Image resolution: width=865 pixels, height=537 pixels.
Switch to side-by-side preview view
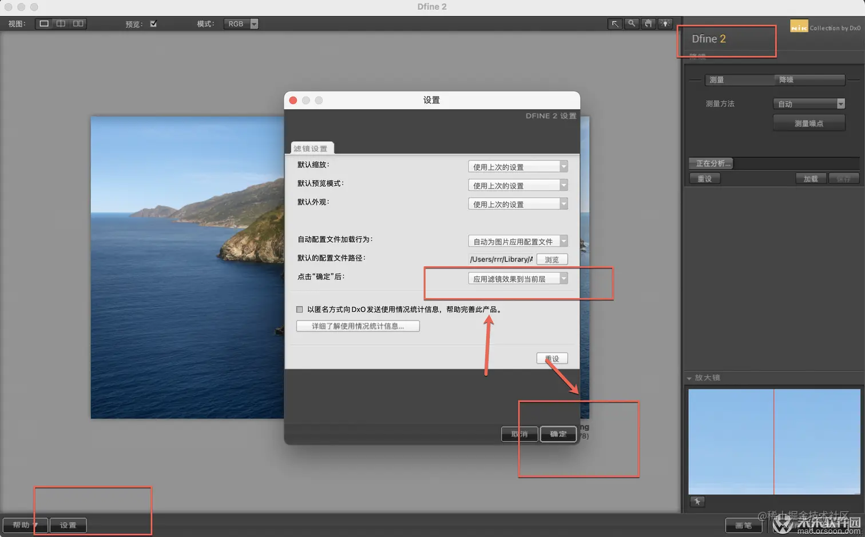(x=78, y=23)
